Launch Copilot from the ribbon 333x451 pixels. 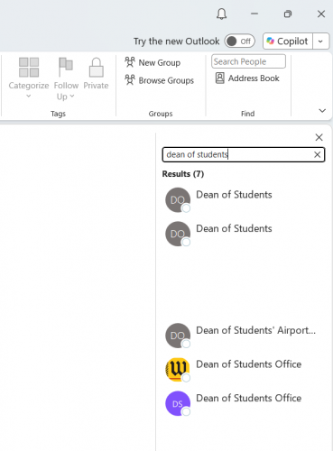[288, 41]
